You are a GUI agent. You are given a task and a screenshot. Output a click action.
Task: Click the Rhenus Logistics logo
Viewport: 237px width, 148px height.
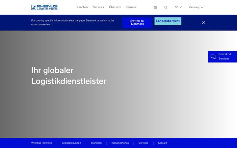[x=44, y=7]
